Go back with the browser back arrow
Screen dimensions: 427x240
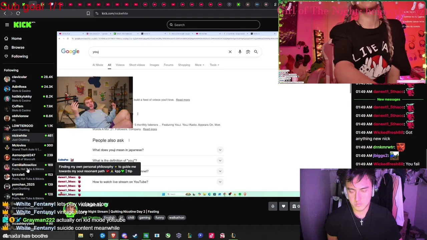tap(5, 13)
